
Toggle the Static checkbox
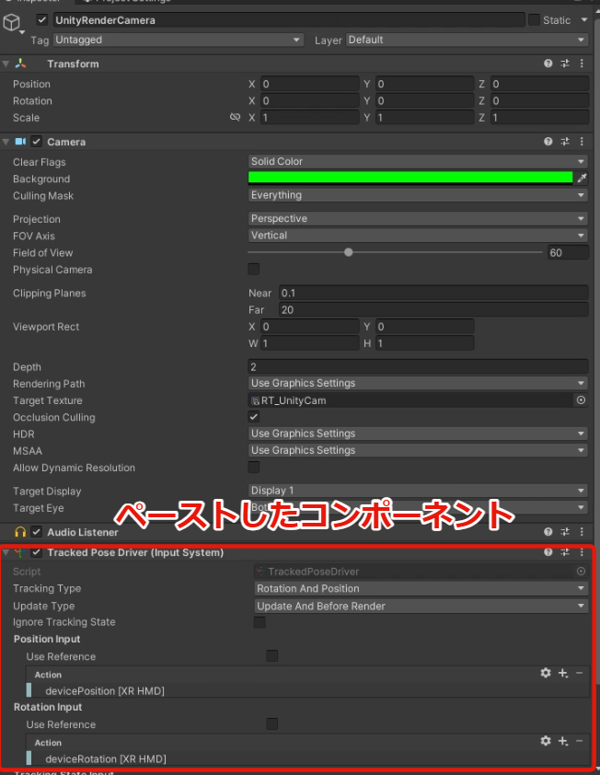534,19
